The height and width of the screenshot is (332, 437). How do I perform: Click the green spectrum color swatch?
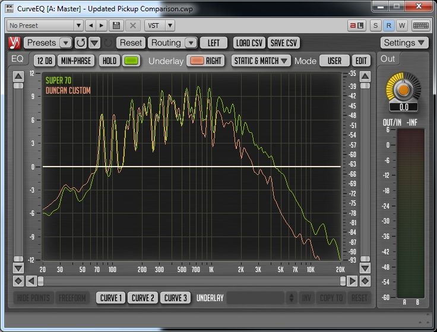(x=131, y=60)
